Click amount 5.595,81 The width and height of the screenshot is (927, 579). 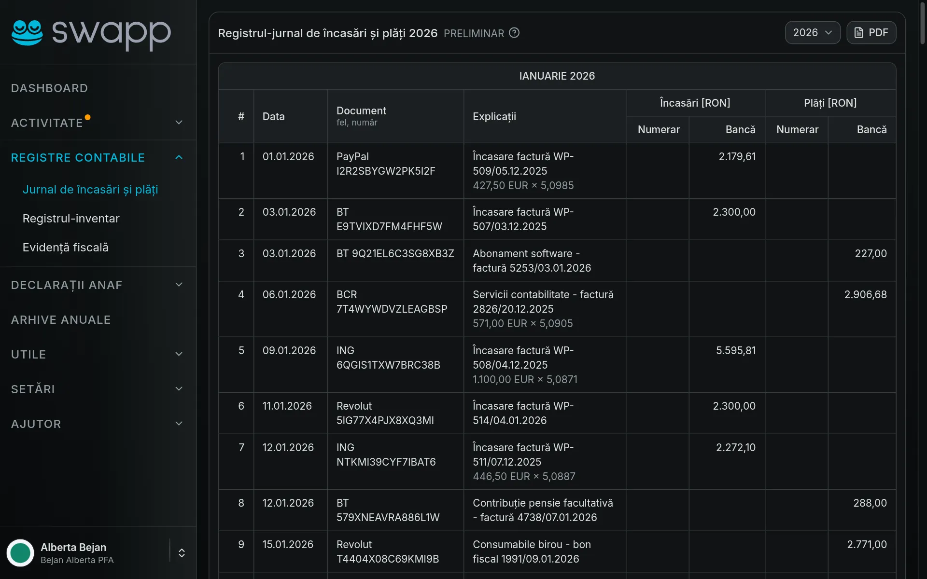[736, 350]
